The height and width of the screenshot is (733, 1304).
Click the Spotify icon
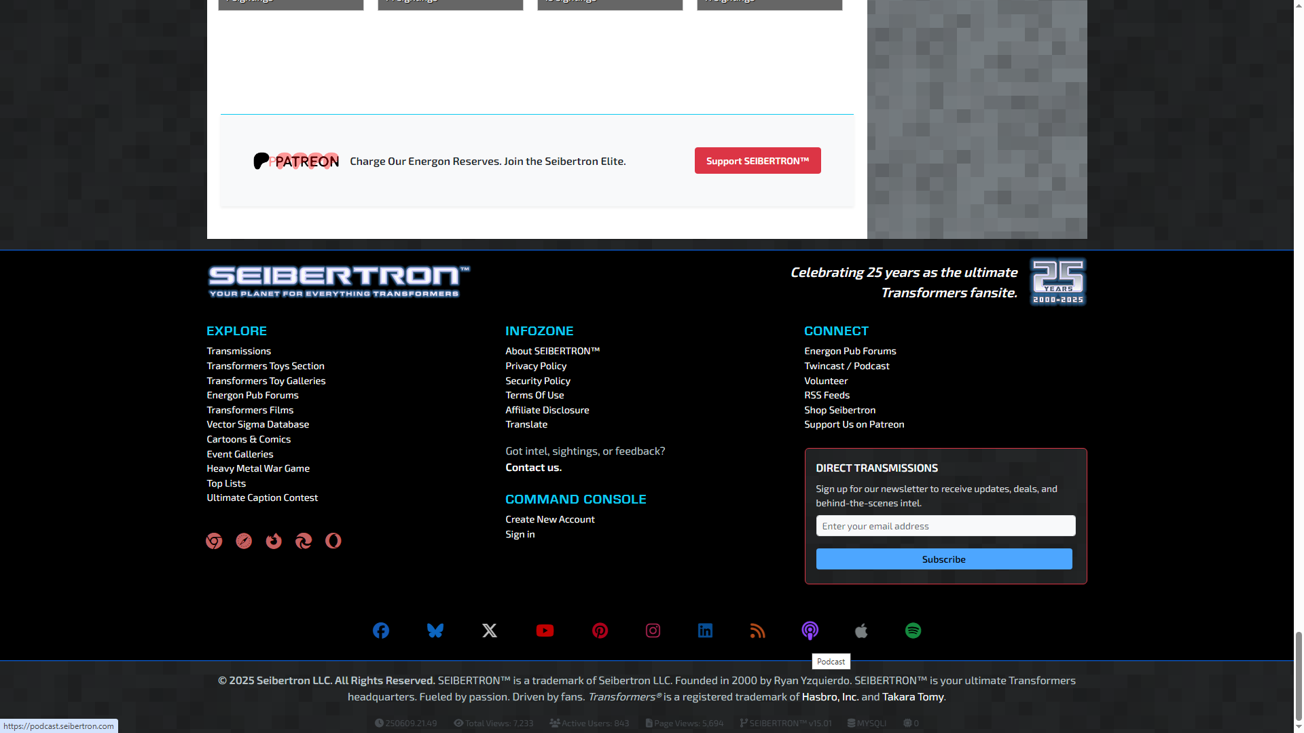point(913,631)
